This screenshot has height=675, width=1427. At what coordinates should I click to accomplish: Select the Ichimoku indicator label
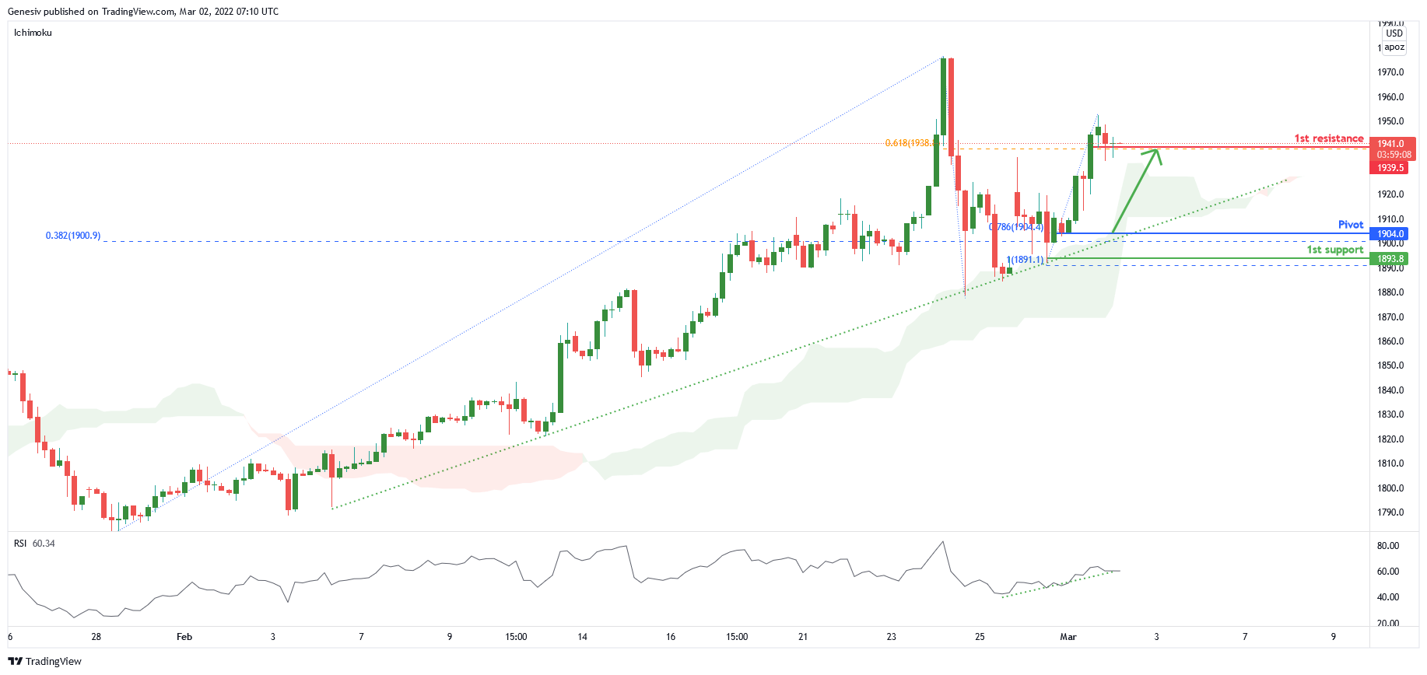[33, 33]
